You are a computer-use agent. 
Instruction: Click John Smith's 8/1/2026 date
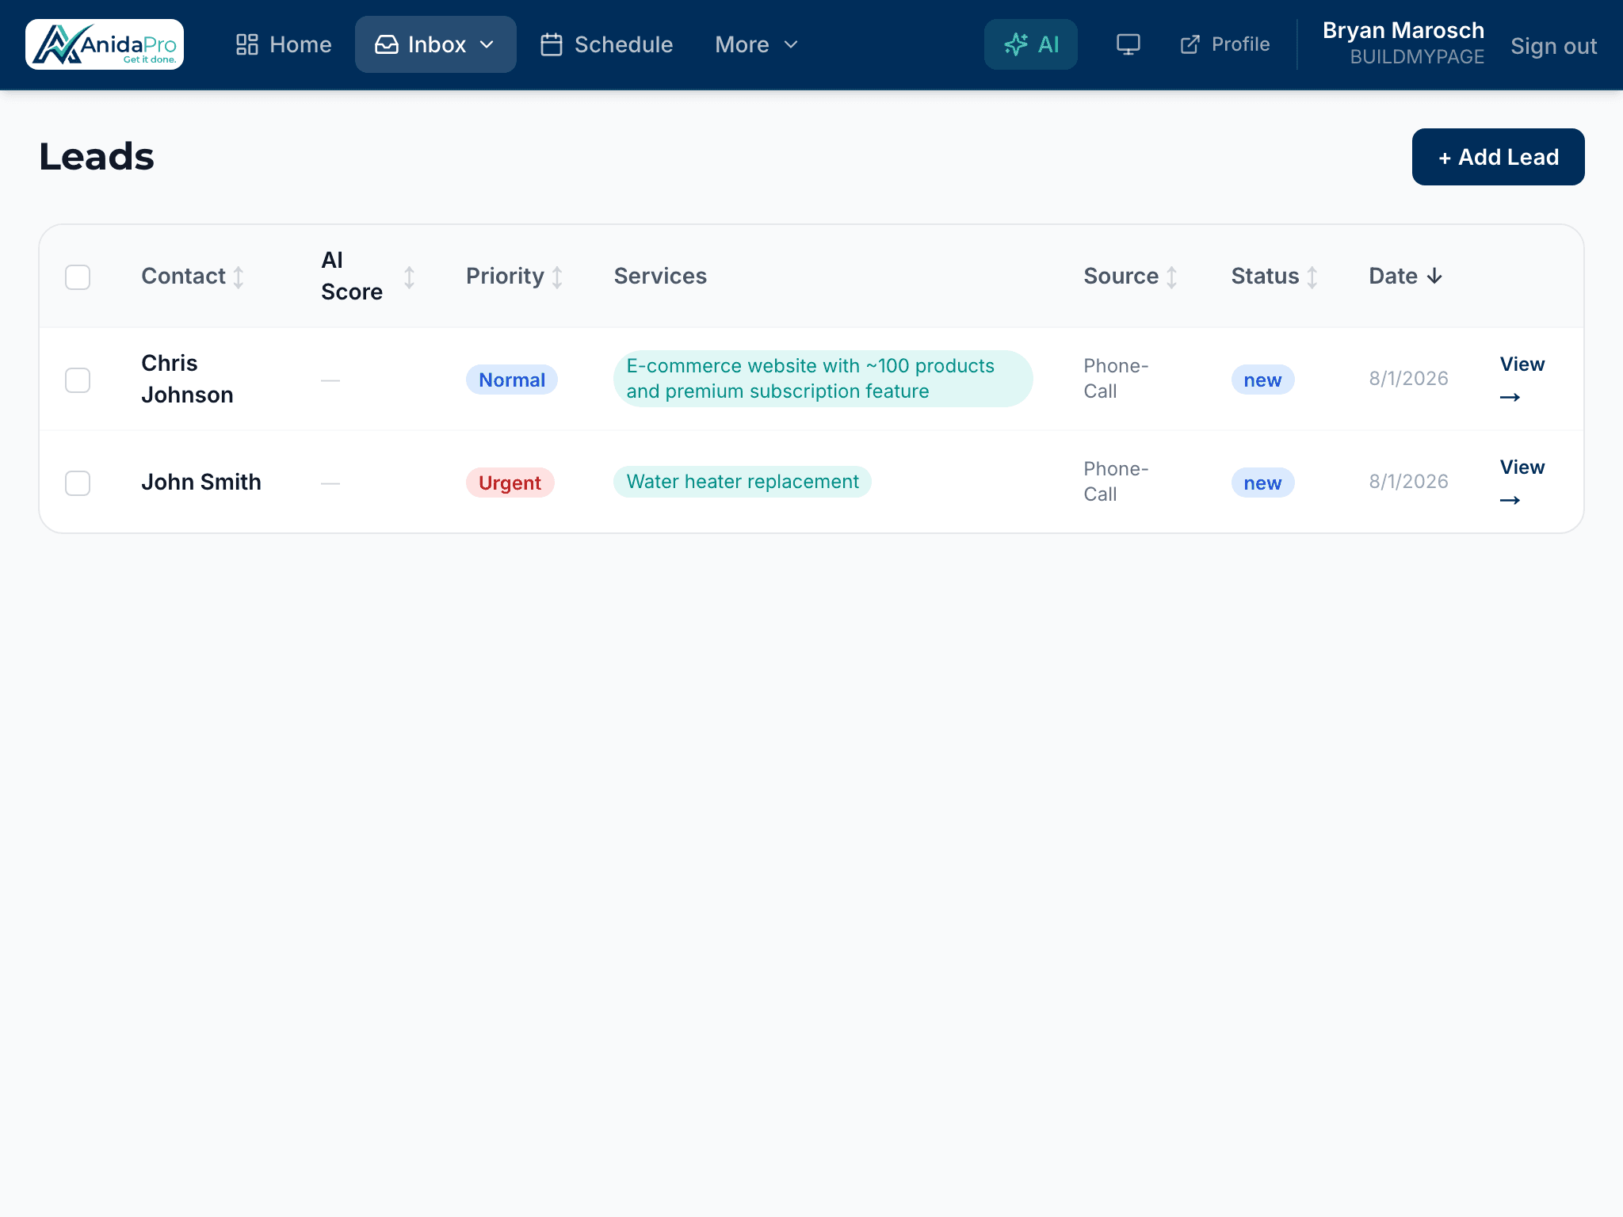pos(1408,482)
